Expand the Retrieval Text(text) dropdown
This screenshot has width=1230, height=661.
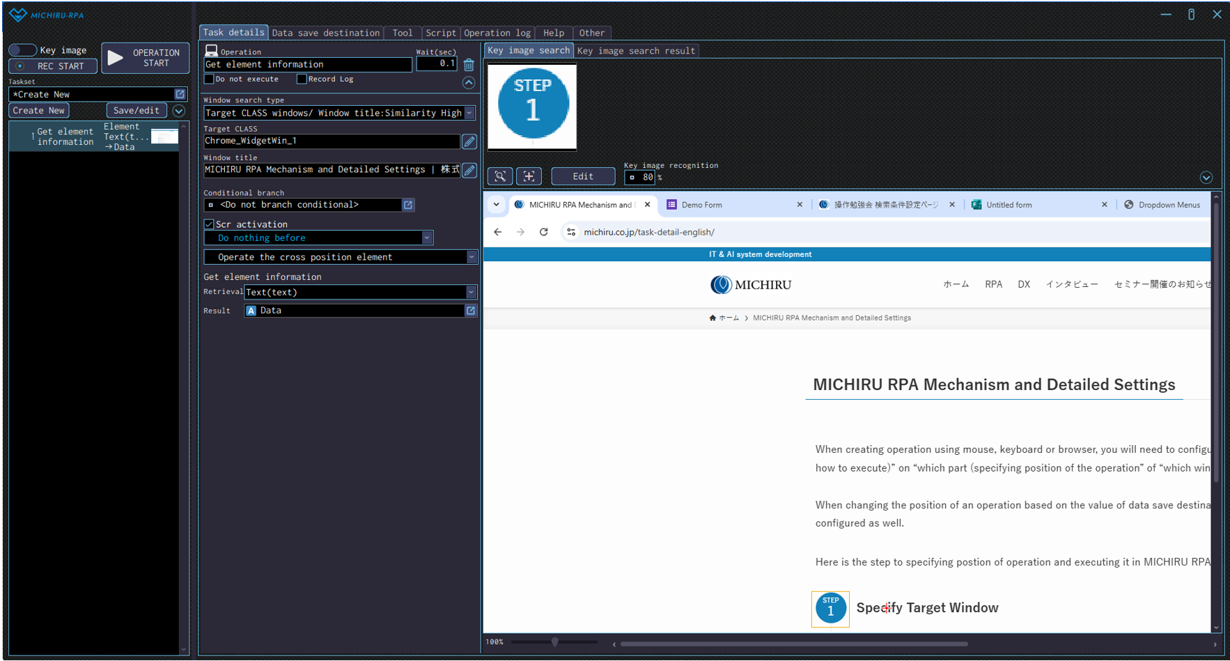pos(471,293)
